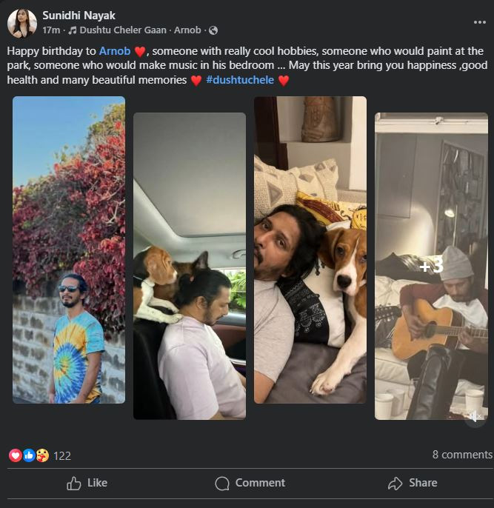Open the photo of man lying with beagle

point(310,250)
